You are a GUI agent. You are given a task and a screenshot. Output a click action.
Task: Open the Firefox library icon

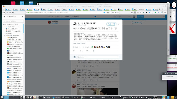point(132,13)
